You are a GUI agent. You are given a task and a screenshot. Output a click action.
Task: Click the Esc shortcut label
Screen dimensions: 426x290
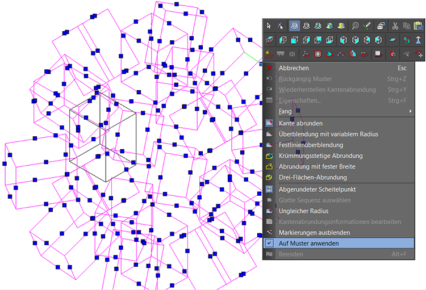point(402,68)
